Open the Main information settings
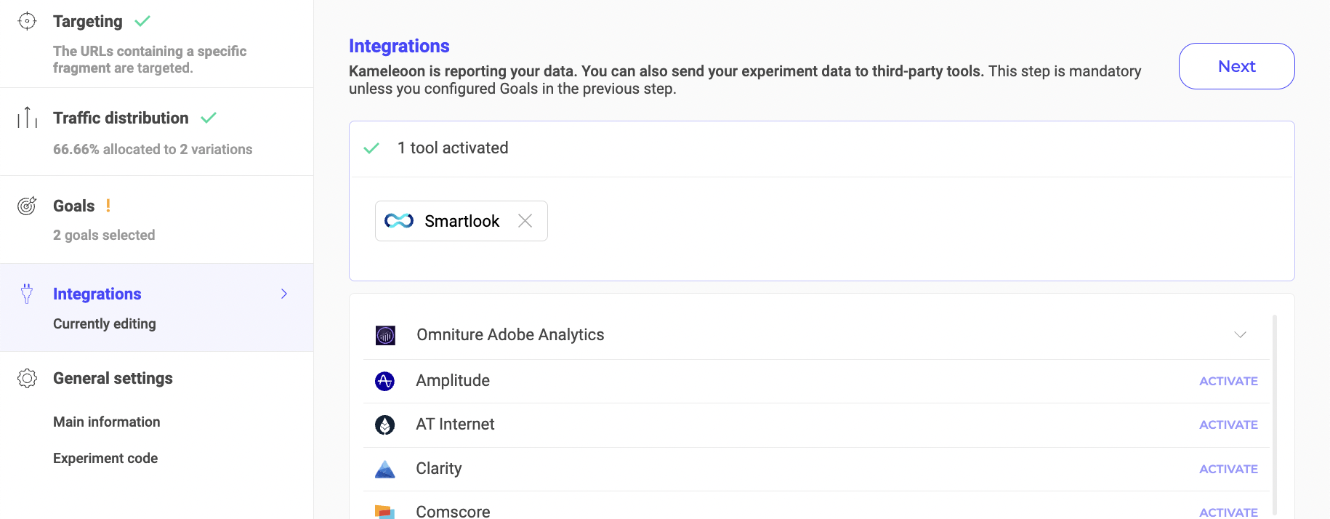 tap(107, 422)
